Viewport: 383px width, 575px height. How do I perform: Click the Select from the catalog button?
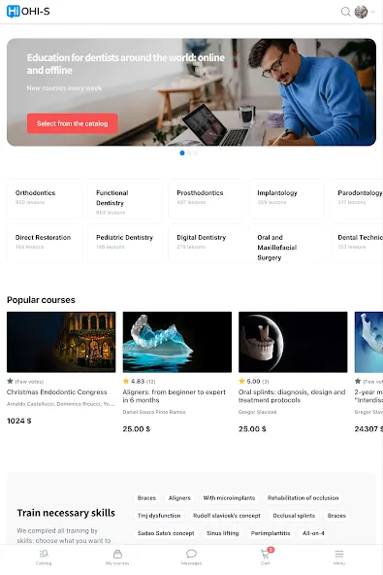(73, 123)
